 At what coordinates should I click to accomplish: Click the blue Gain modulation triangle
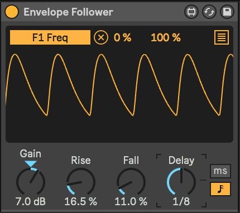point(31,164)
